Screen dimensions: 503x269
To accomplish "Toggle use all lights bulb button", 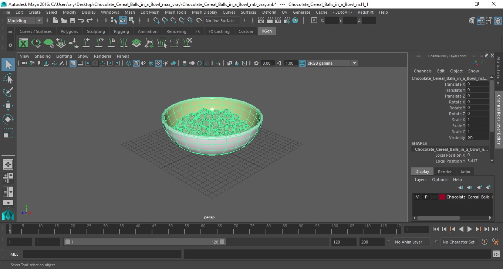I will 166,63.
